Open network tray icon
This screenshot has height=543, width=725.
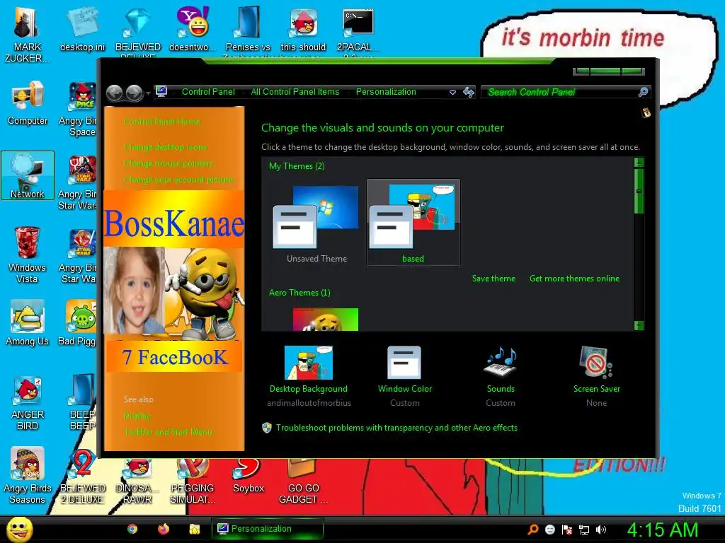click(x=584, y=530)
